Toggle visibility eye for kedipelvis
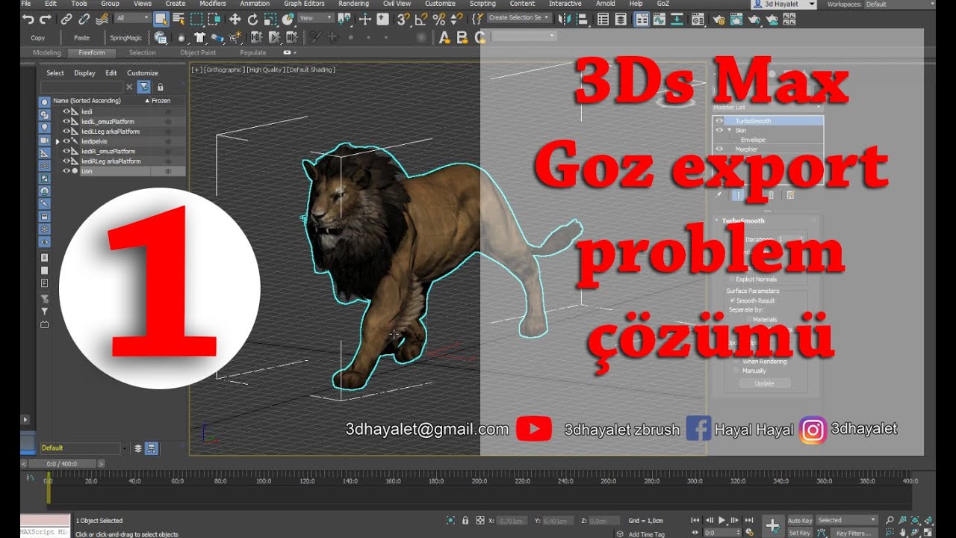The height and width of the screenshot is (538, 956). tap(66, 140)
